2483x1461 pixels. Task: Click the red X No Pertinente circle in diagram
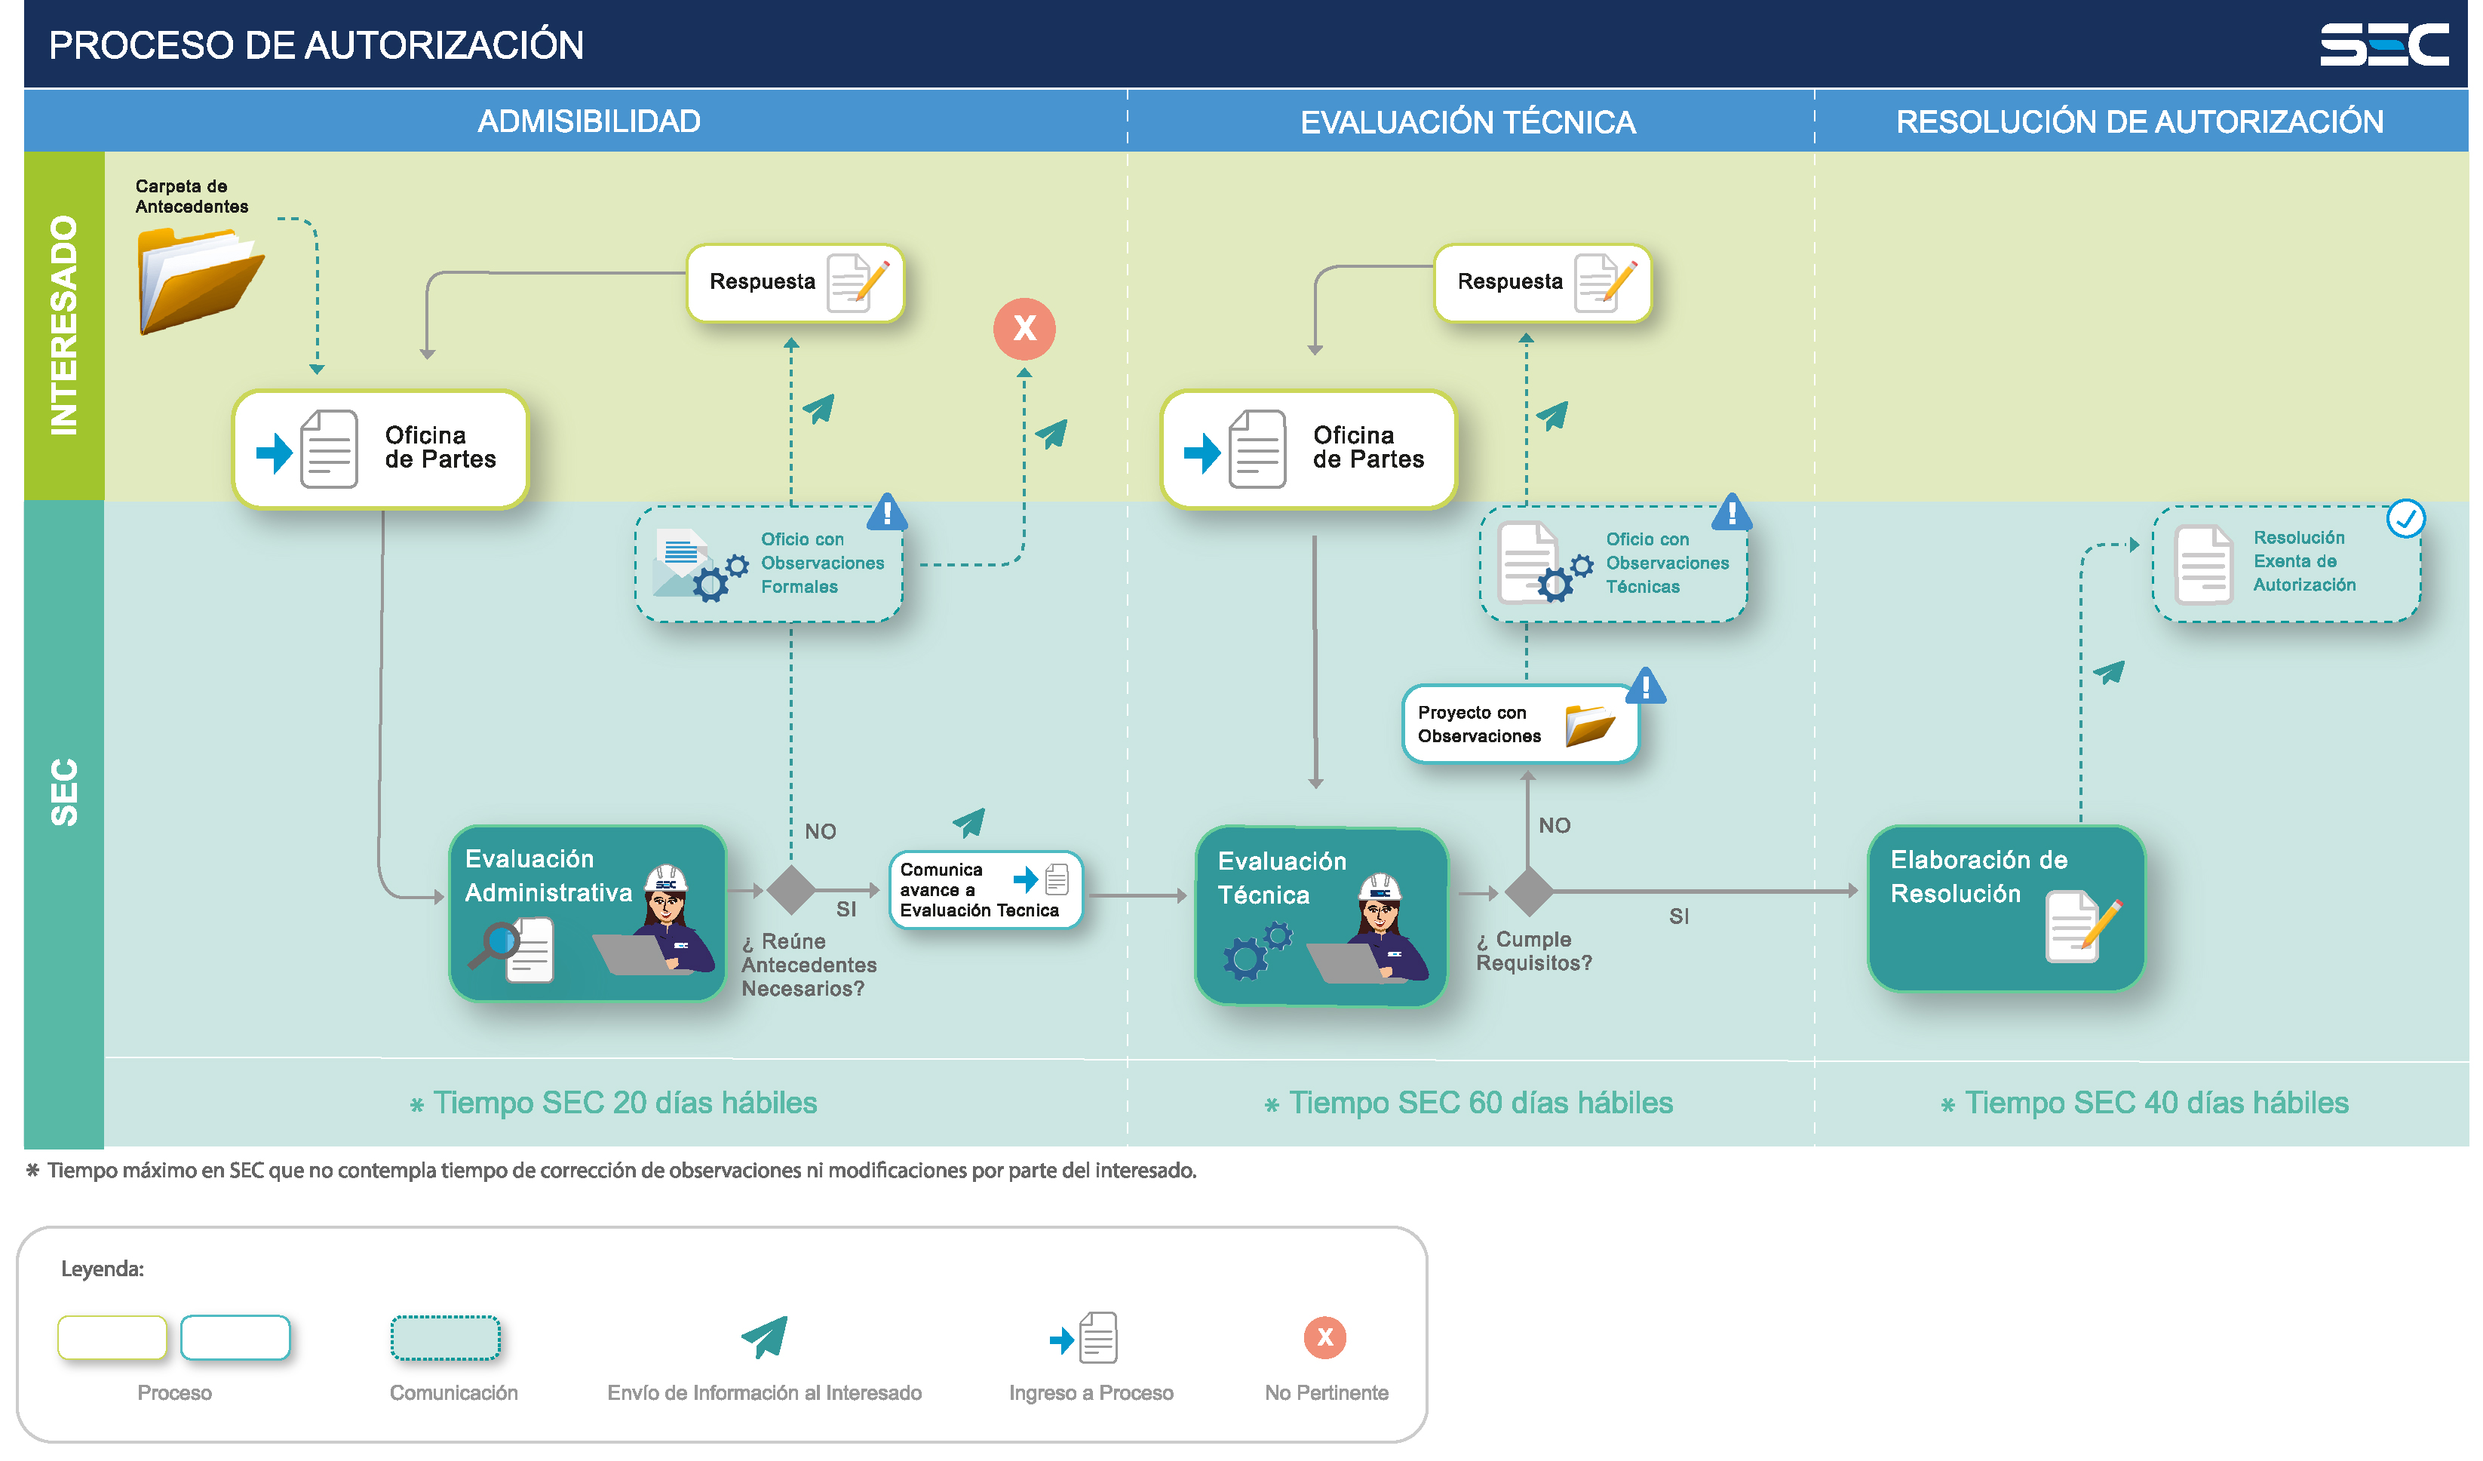[1025, 328]
